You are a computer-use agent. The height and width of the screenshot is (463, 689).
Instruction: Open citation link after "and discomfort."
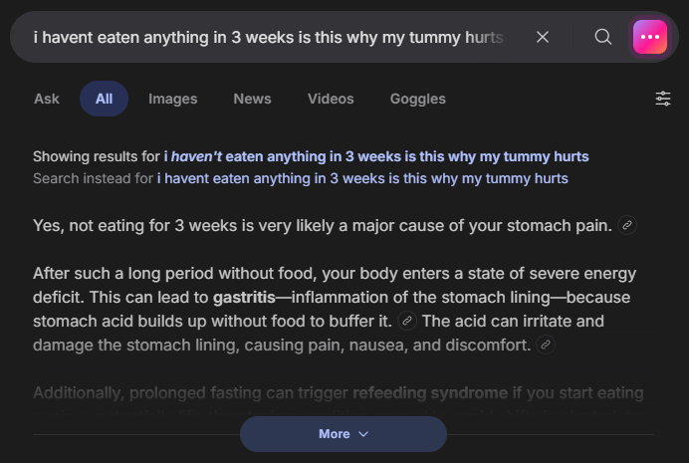pyautogui.click(x=545, y=345)
